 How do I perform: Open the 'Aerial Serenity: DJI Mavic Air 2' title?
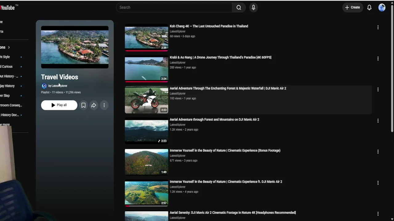coord(233,213)
